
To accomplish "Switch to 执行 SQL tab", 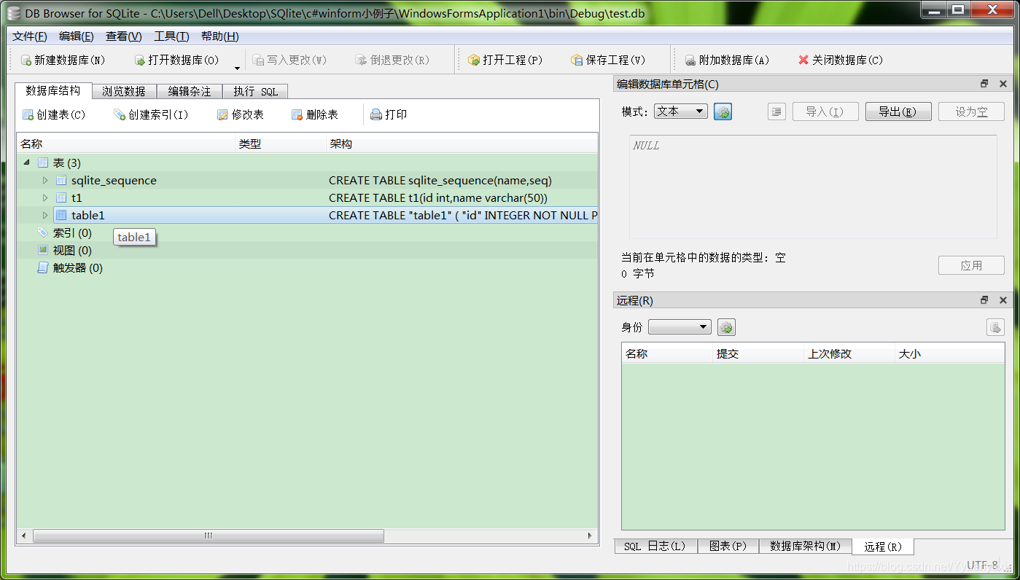I will coord(255,91).
